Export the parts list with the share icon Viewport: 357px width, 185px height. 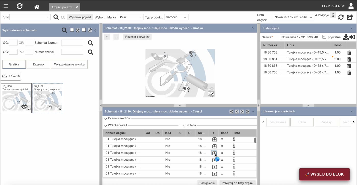350,17
